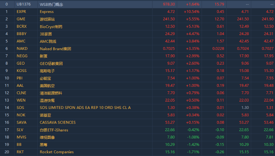The width and height of the screenshot is (275, 156).
Task: Click the NEGG ticker
Action: point(22,56)
